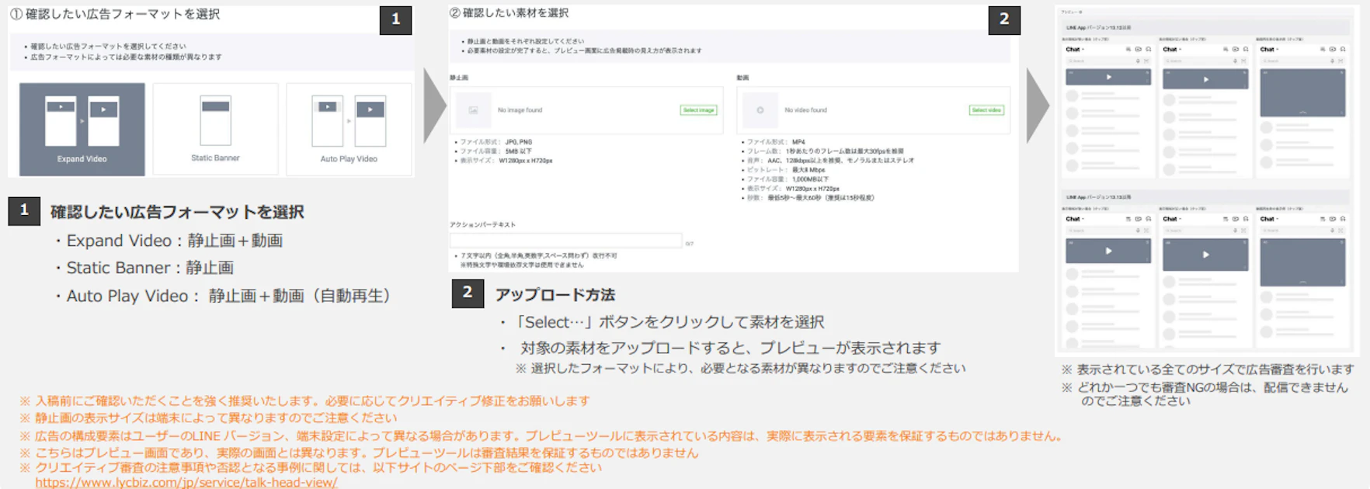Image resolution: width=1370 pixels, height=489 pixels.
Task: Click the empty video placeholder icon
Action: pos(760,110)
